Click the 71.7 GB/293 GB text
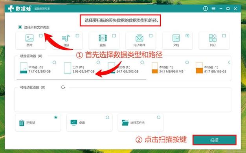The width and height of the screenshot is (246, 153). (40, 71)
